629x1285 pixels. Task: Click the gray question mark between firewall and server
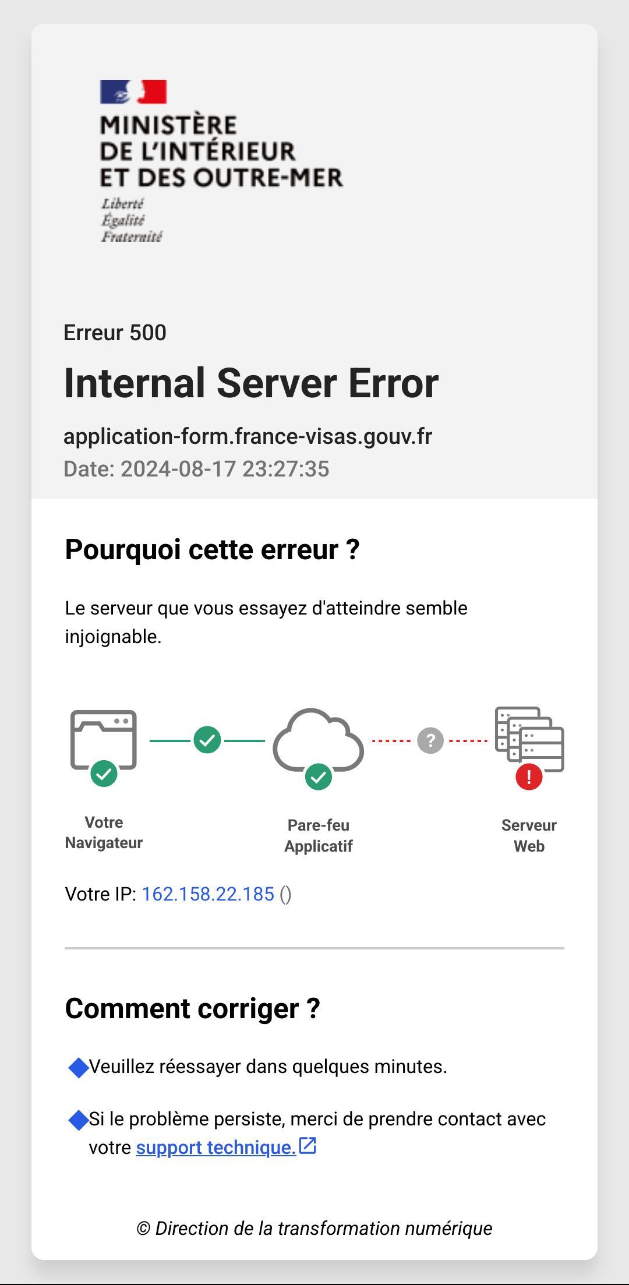(x=429, y=740)
